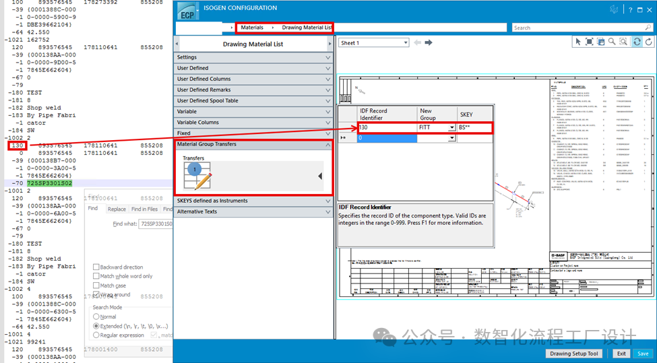Click the refresh drawing icon
657x363 pixels.
click(649, 42)
